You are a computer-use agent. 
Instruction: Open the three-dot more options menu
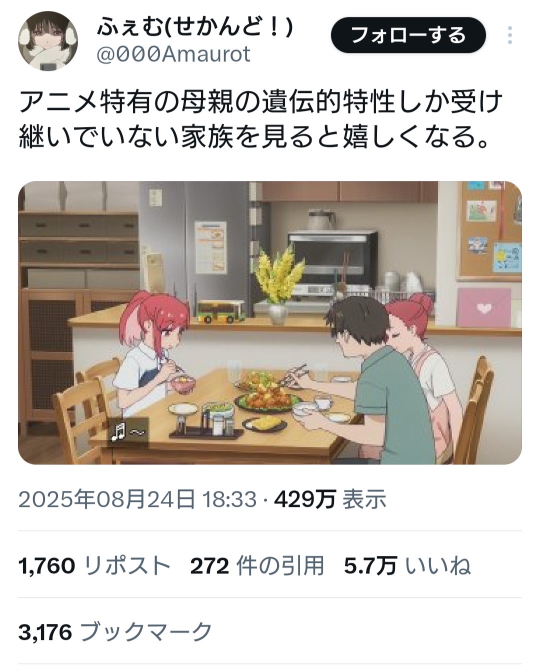point(509,35)
